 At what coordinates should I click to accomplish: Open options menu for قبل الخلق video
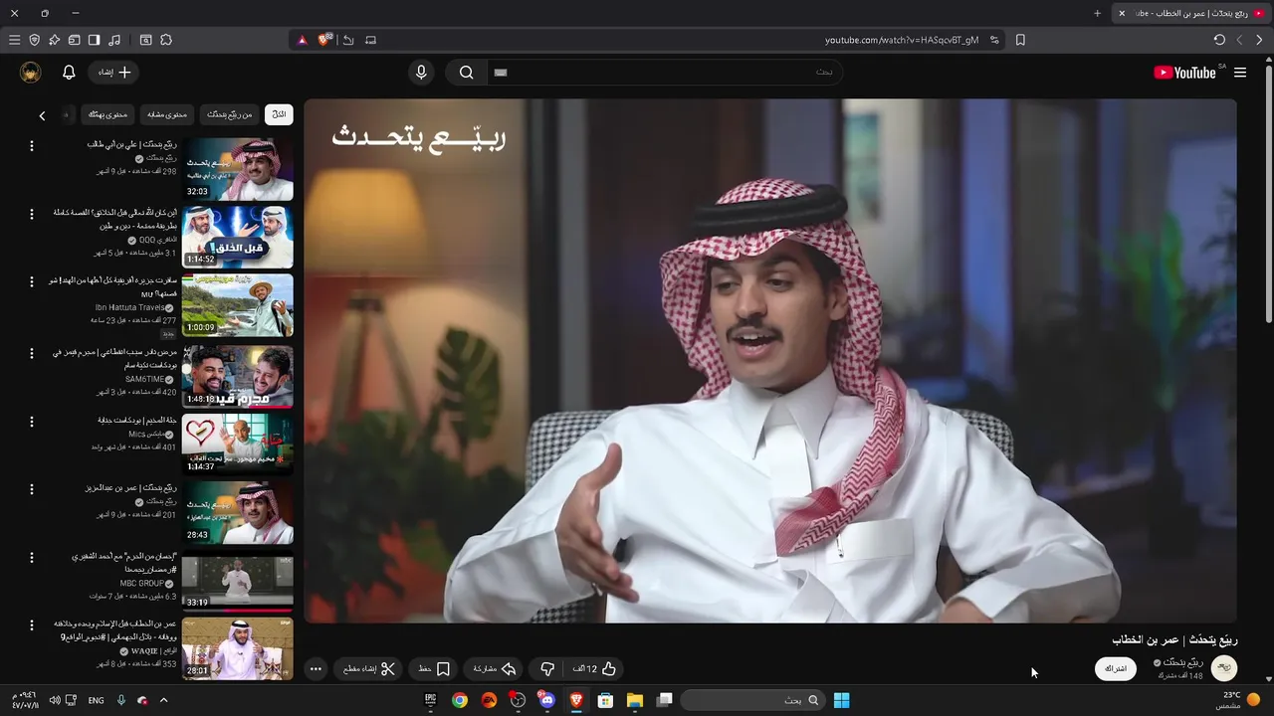tap(31, 214)
